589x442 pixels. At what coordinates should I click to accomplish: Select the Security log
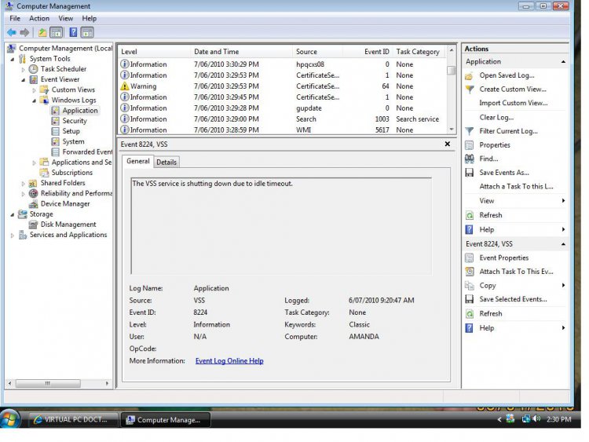(75, 121)
